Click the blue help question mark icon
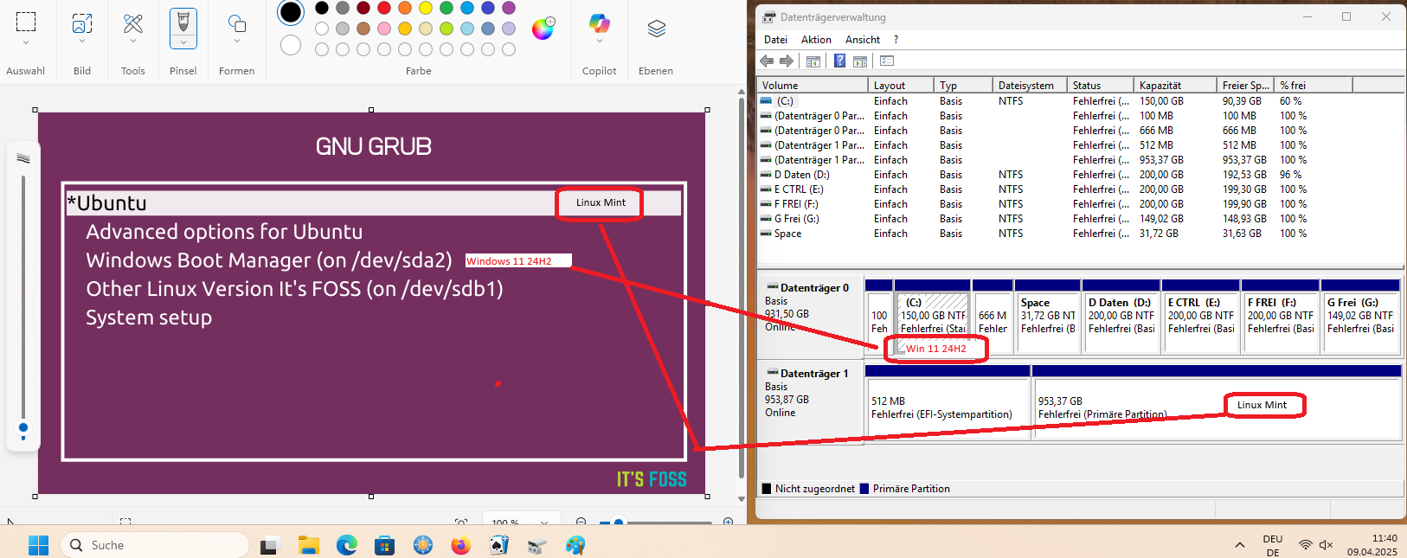 [x=839, y=61]
